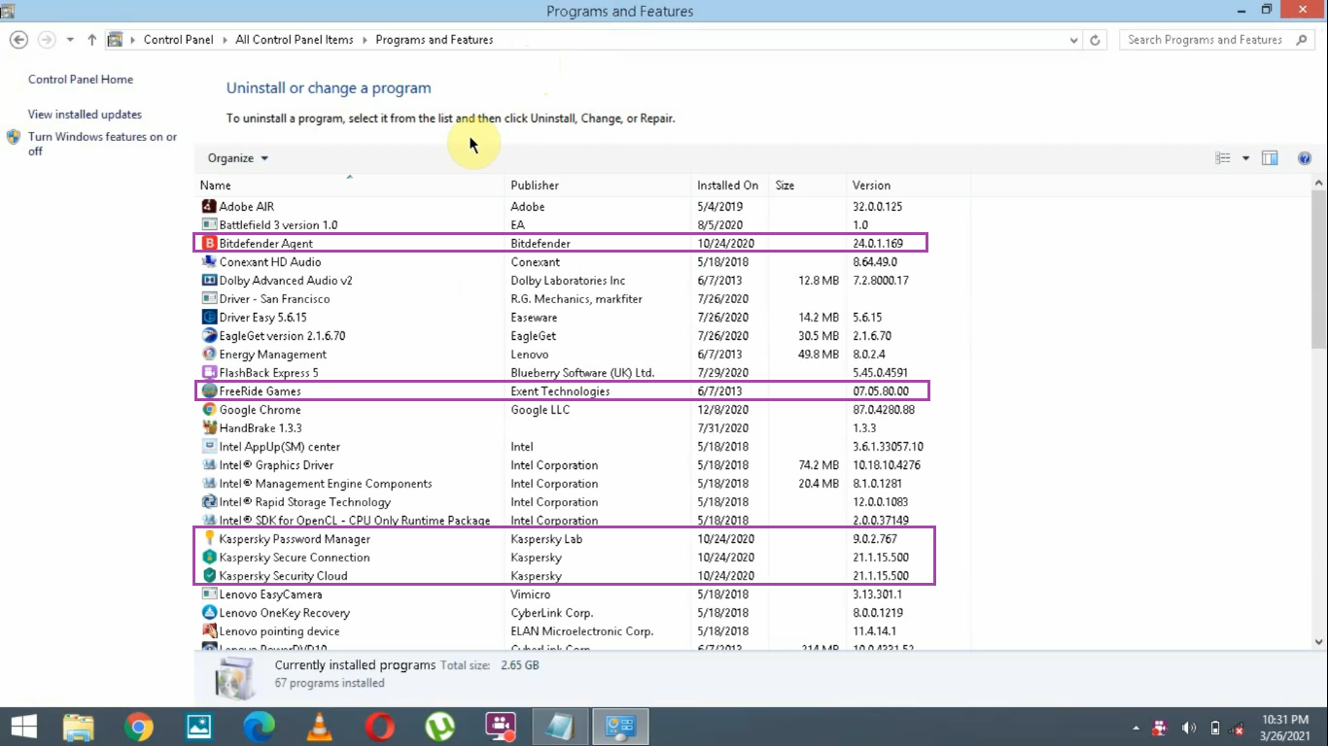Open the Help question mark icon
Screen dimensions: 1328x746
tap(1305, 158)
